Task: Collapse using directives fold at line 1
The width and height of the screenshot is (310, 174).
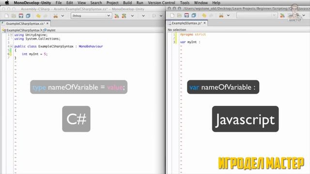Action: pos(12,35)
